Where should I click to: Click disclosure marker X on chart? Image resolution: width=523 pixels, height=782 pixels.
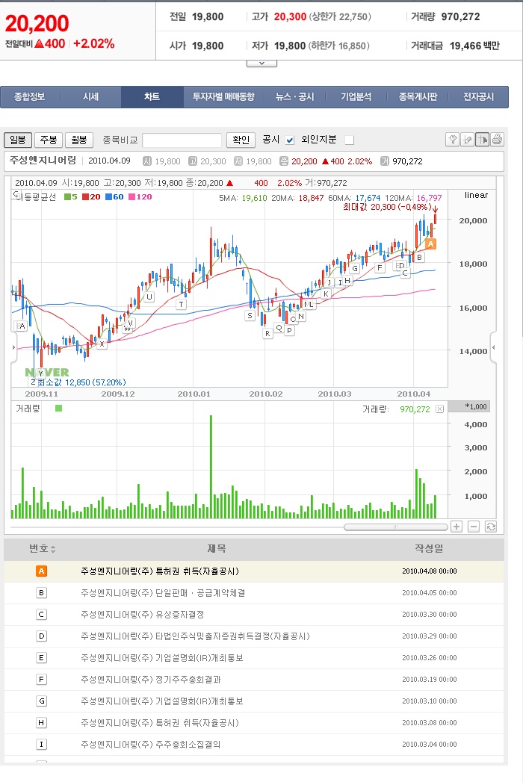[x=102, y=344]
